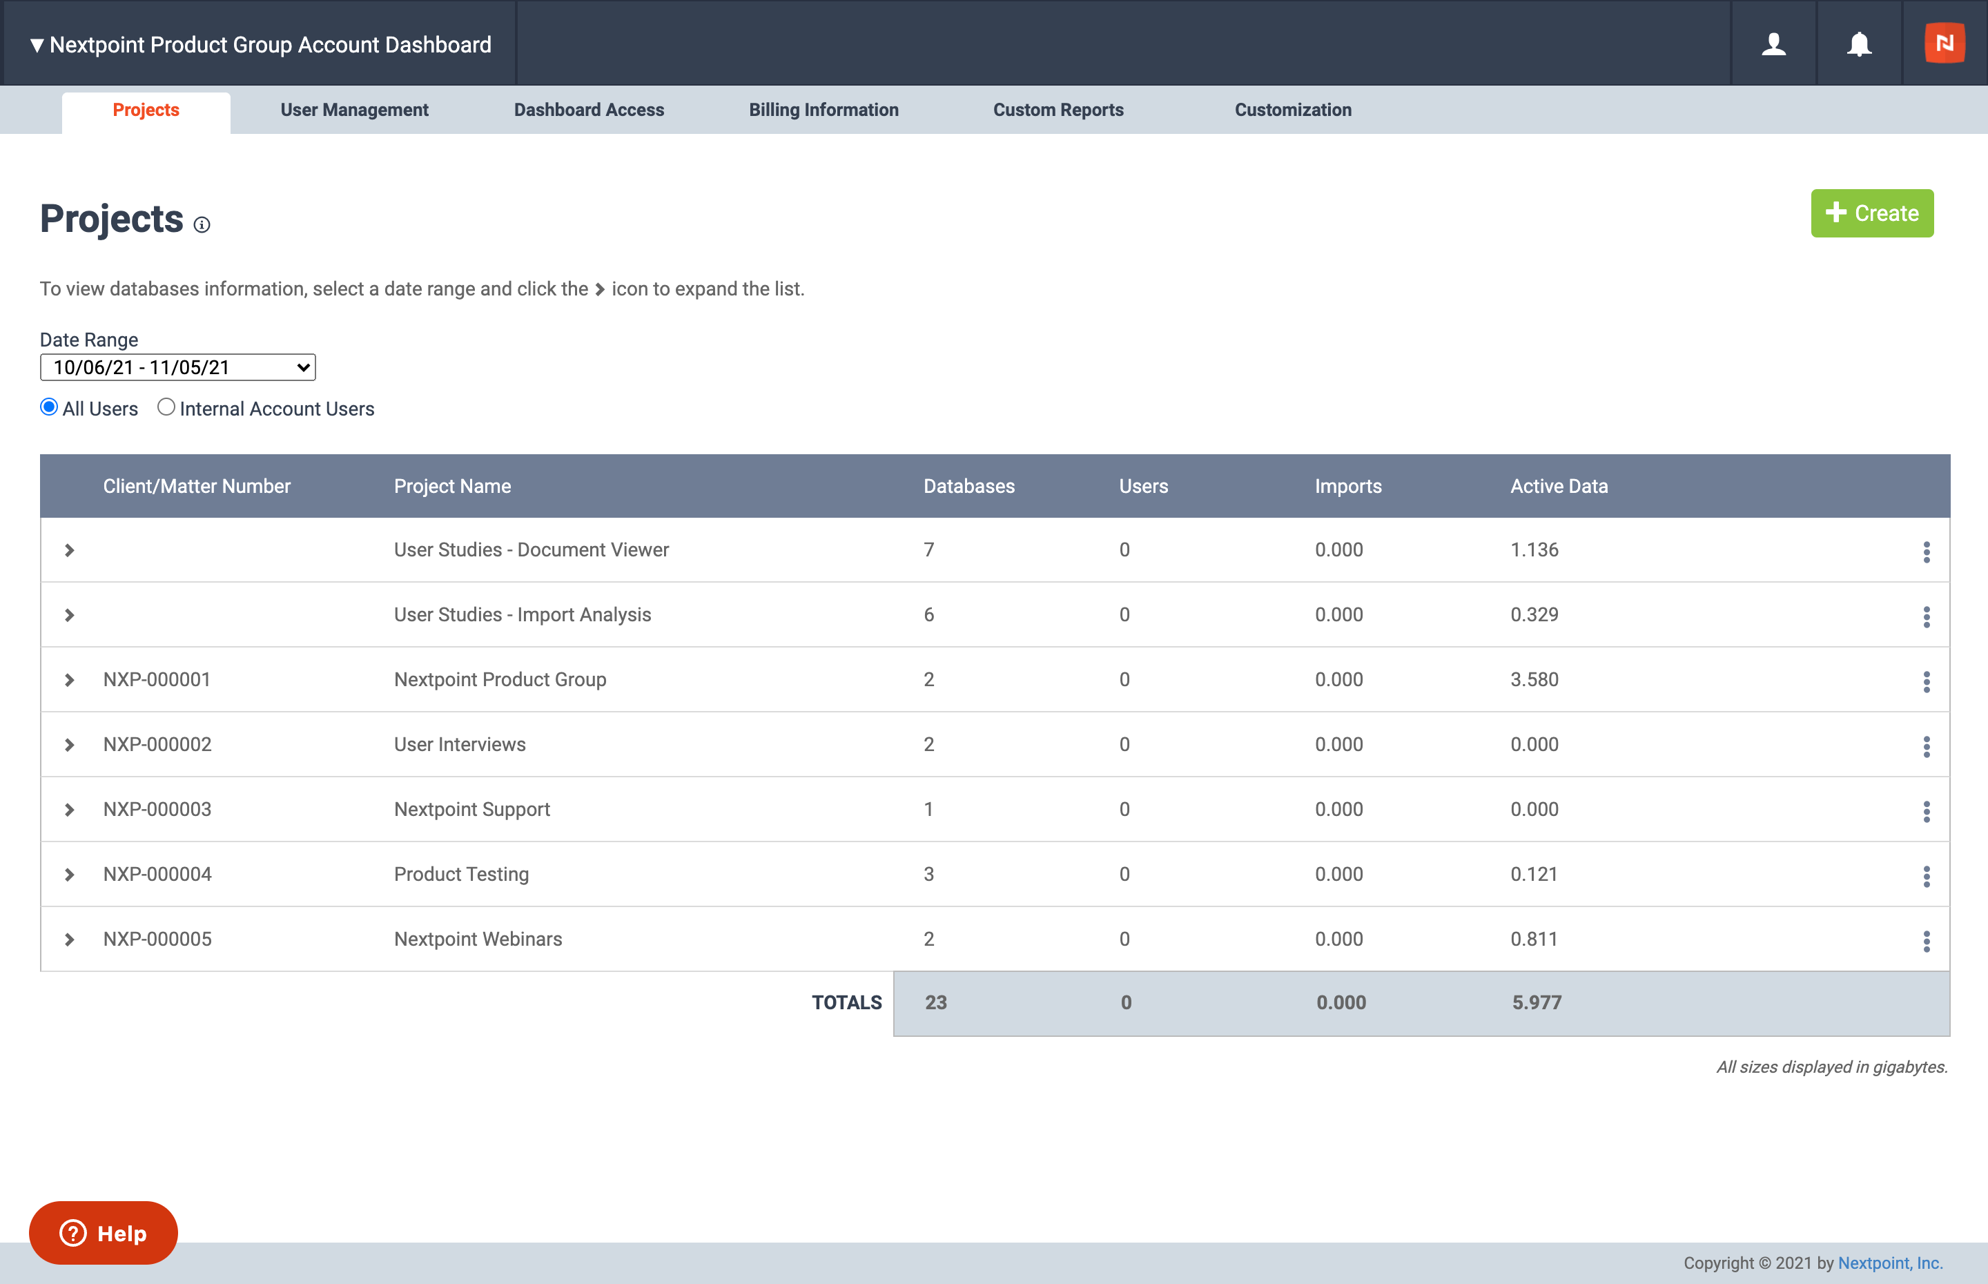Open the user profile icon
The width and height of the screenshot is (1988, 1284).
coord(1774,43)
